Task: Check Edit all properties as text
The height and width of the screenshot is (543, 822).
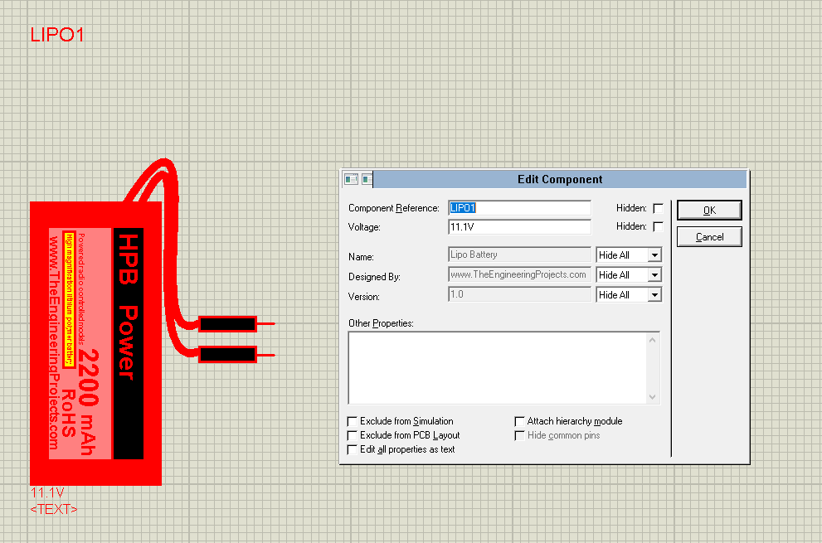Action: coord(353,449)
